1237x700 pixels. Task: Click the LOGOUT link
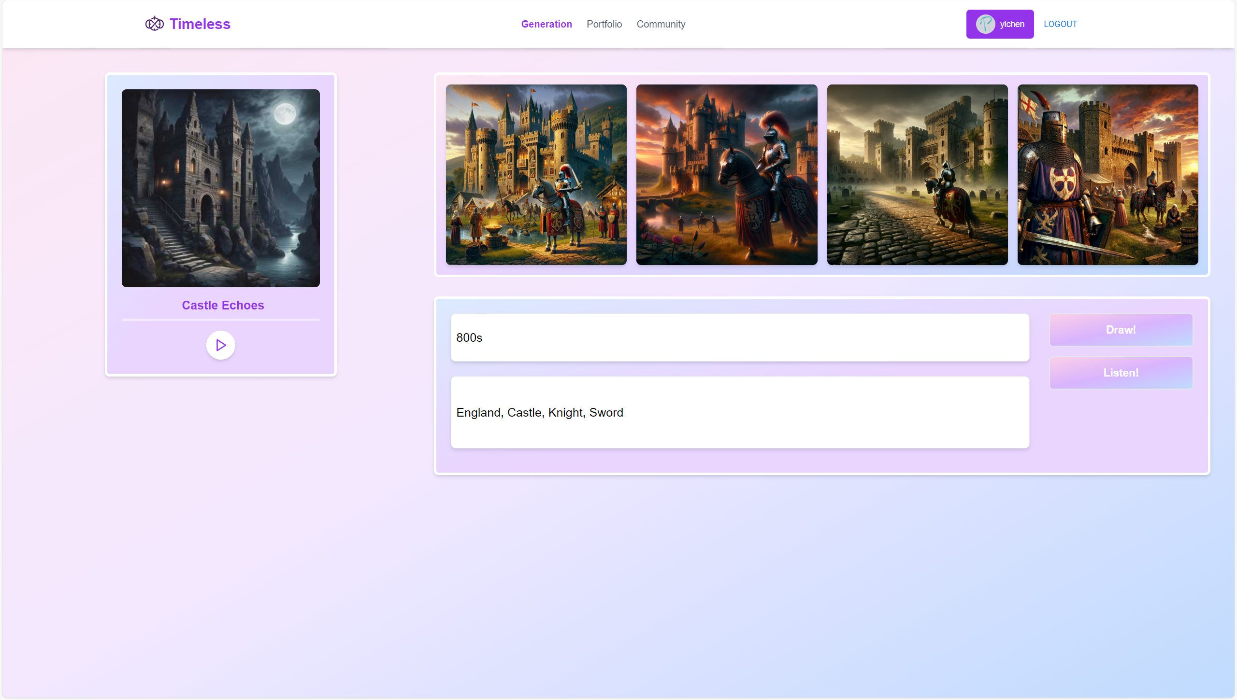[1060, 24]
